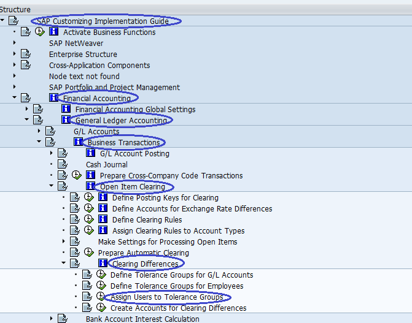This screenshot has height=323, width=412.
Task: Execute Assign Users to Tolerance Groups activity
Action: click(101, 296)
